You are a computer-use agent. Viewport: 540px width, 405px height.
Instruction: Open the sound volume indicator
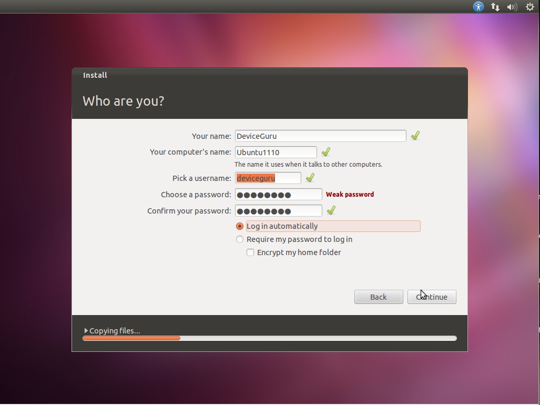[x=512, y=7]
